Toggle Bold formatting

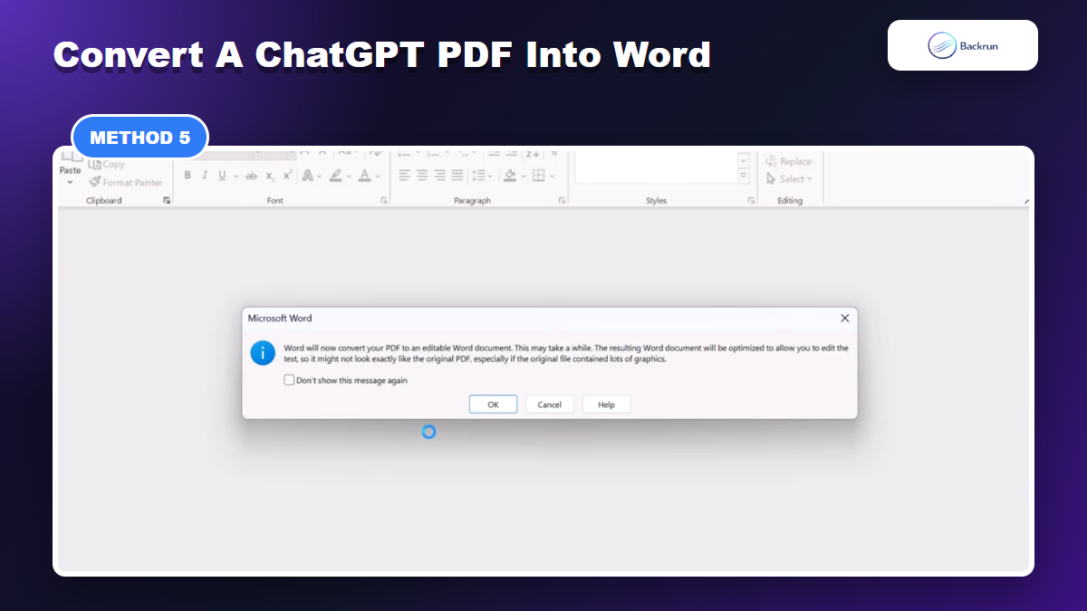point(188,176)
